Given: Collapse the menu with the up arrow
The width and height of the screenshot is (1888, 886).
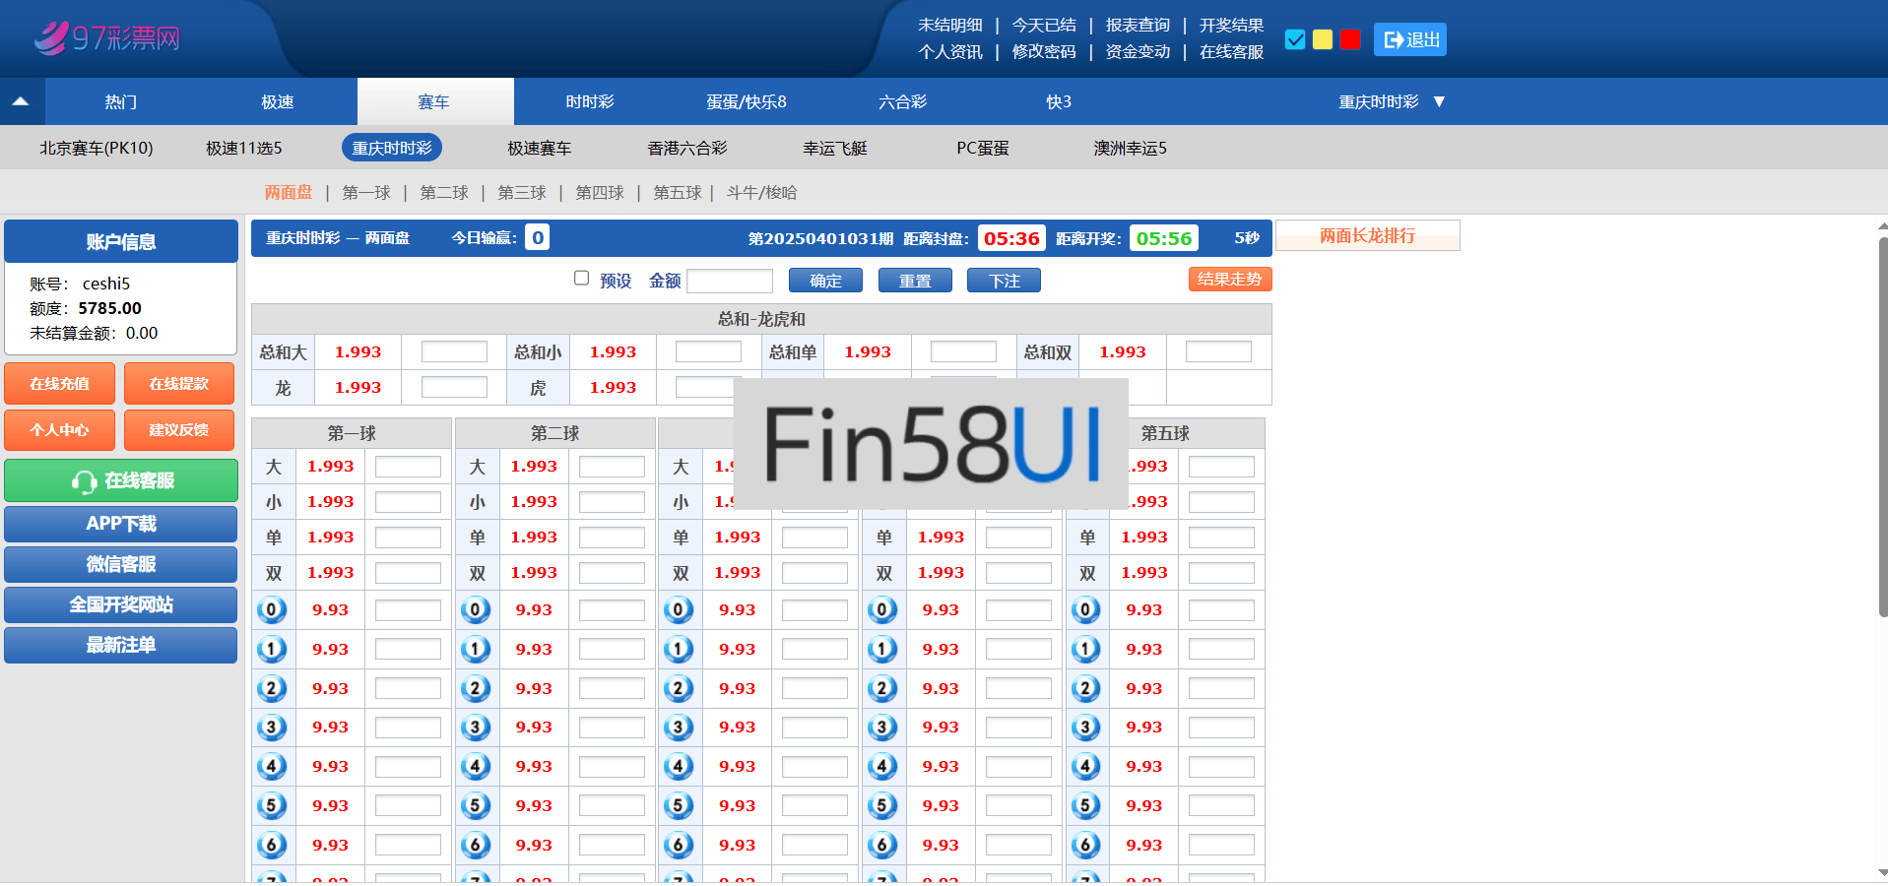Looking at the screenshot, I should (x=21, y=101).
